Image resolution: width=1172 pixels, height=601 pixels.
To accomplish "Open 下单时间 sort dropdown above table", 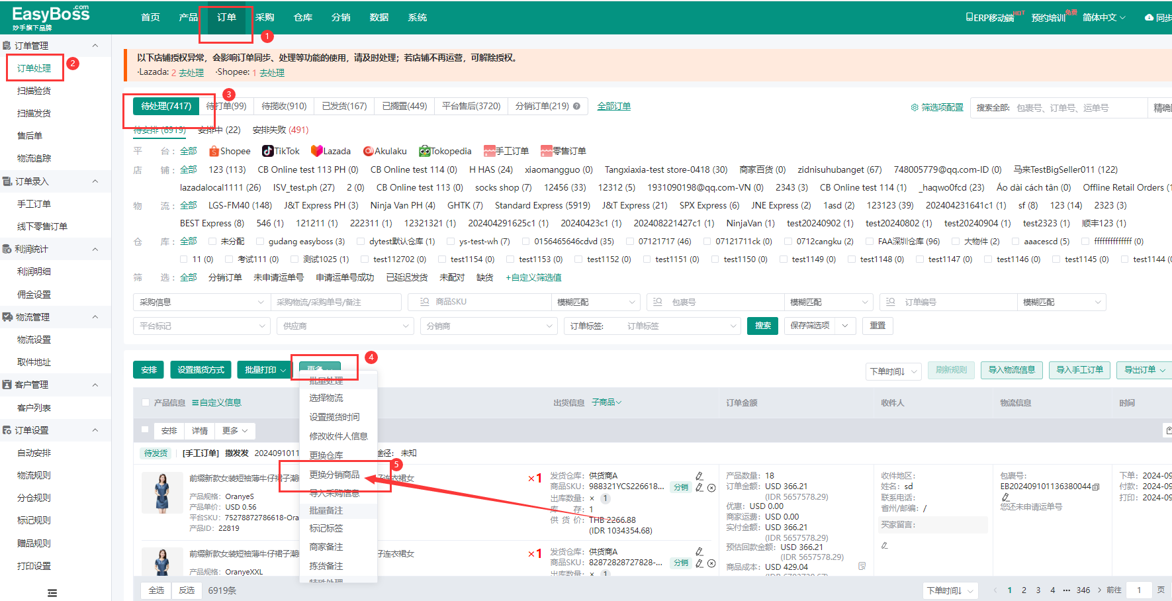I will 893,371.
